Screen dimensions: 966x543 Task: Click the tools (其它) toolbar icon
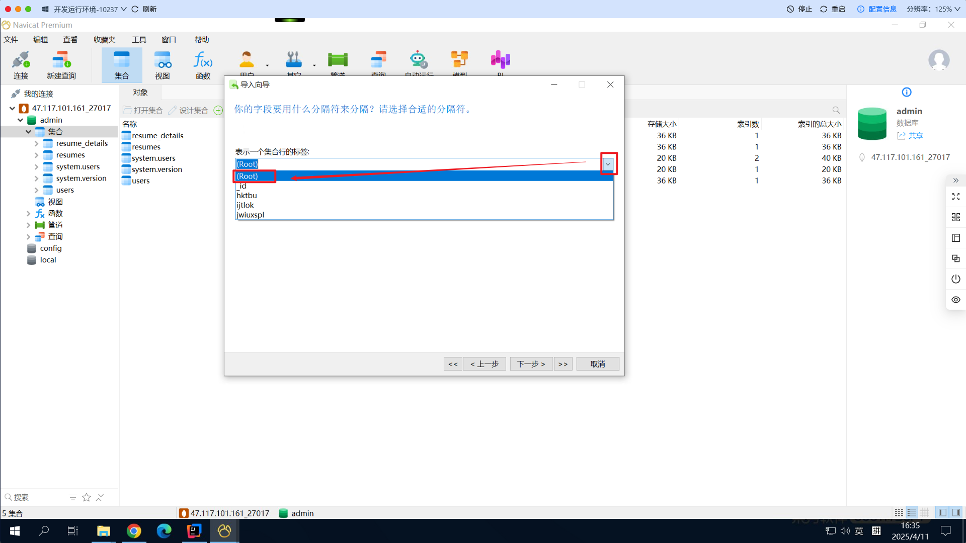coord(294,60)
